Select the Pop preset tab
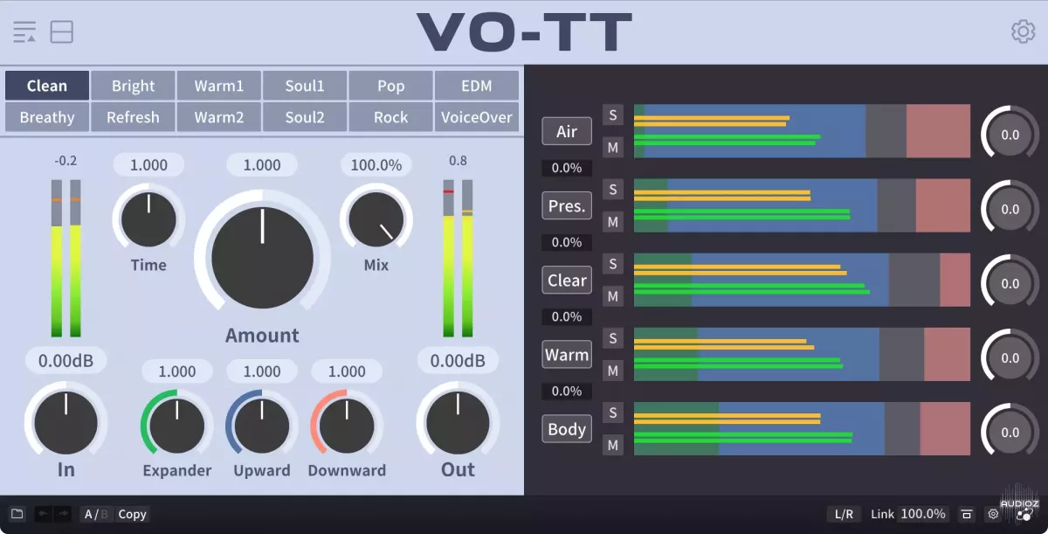Image resolution: width=1048 pixels, height=534 pixels. pos(390,86)
